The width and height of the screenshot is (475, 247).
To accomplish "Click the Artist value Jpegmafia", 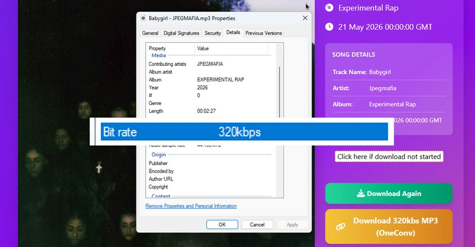I will (x=382, y=88).
